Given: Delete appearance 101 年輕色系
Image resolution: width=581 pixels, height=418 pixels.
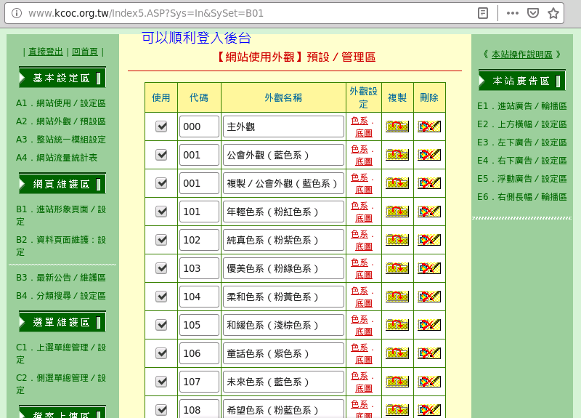Looking at the screenshot, I should click(429, 212).
